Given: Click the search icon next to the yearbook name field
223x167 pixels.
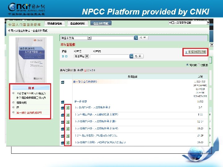Looking at the screenshot, I should (x=136, y=38).
